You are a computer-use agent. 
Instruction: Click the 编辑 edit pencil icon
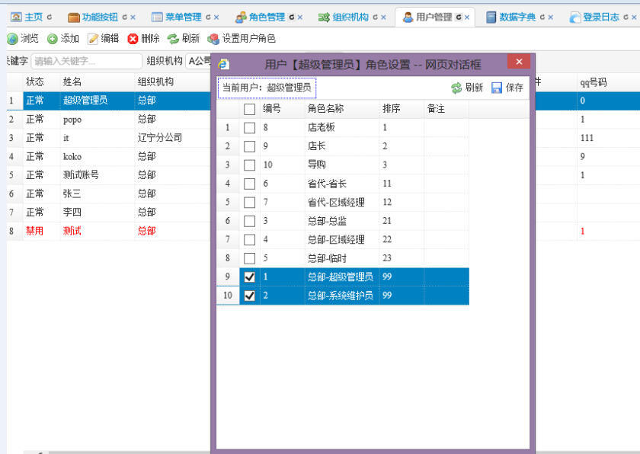point(93,39)
